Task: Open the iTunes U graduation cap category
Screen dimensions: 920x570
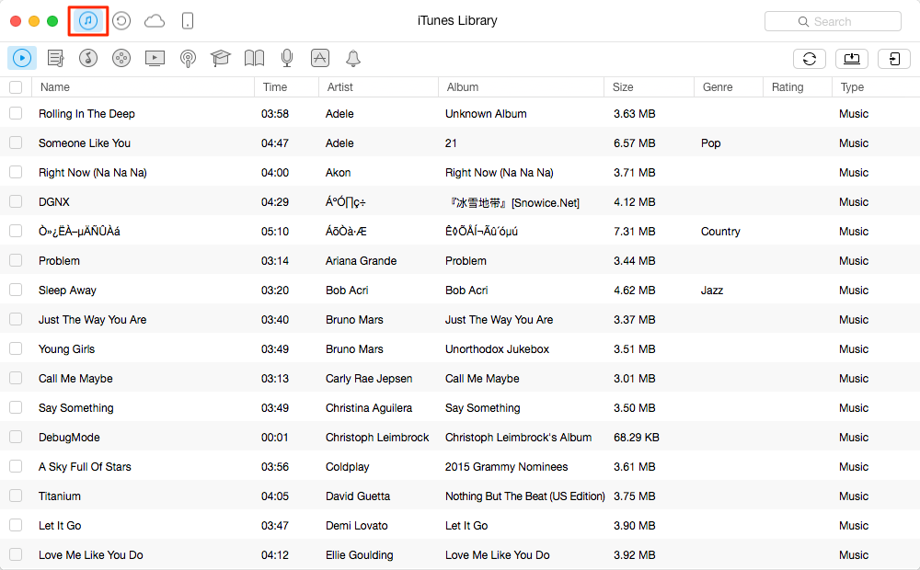Action: pos(221,59)
